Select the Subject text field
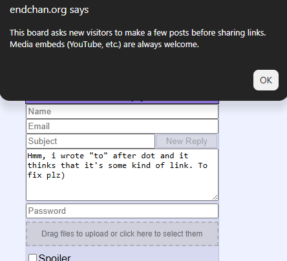 90,141
